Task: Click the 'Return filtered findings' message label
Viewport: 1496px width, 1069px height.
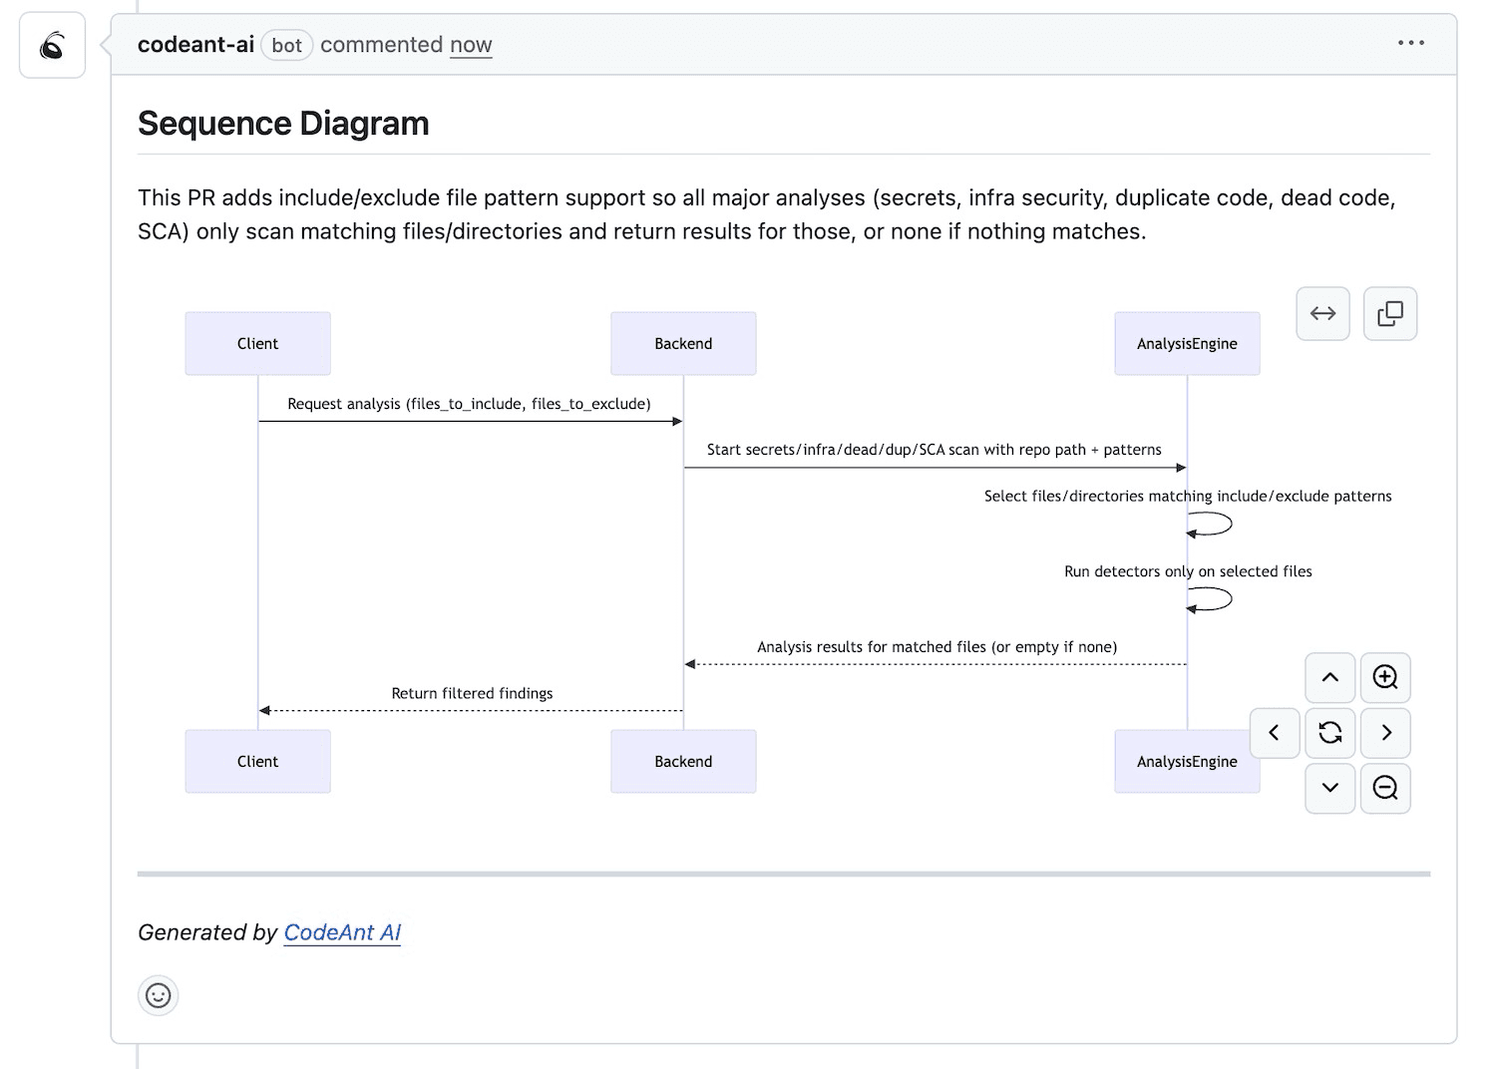Action: pos(472,693)
